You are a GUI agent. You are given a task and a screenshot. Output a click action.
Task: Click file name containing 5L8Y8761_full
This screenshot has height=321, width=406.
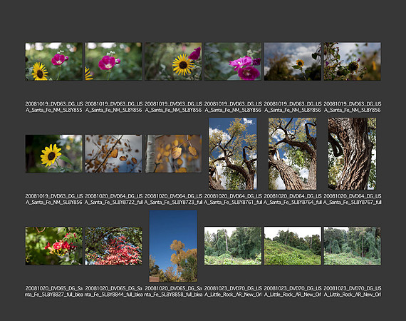[233, 199]
